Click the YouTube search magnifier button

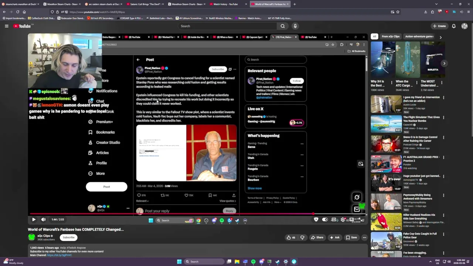coord(283,26)
